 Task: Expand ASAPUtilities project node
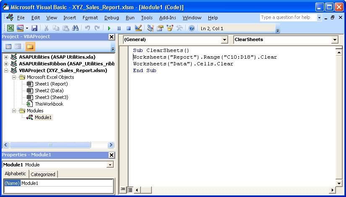pos(6,57)
